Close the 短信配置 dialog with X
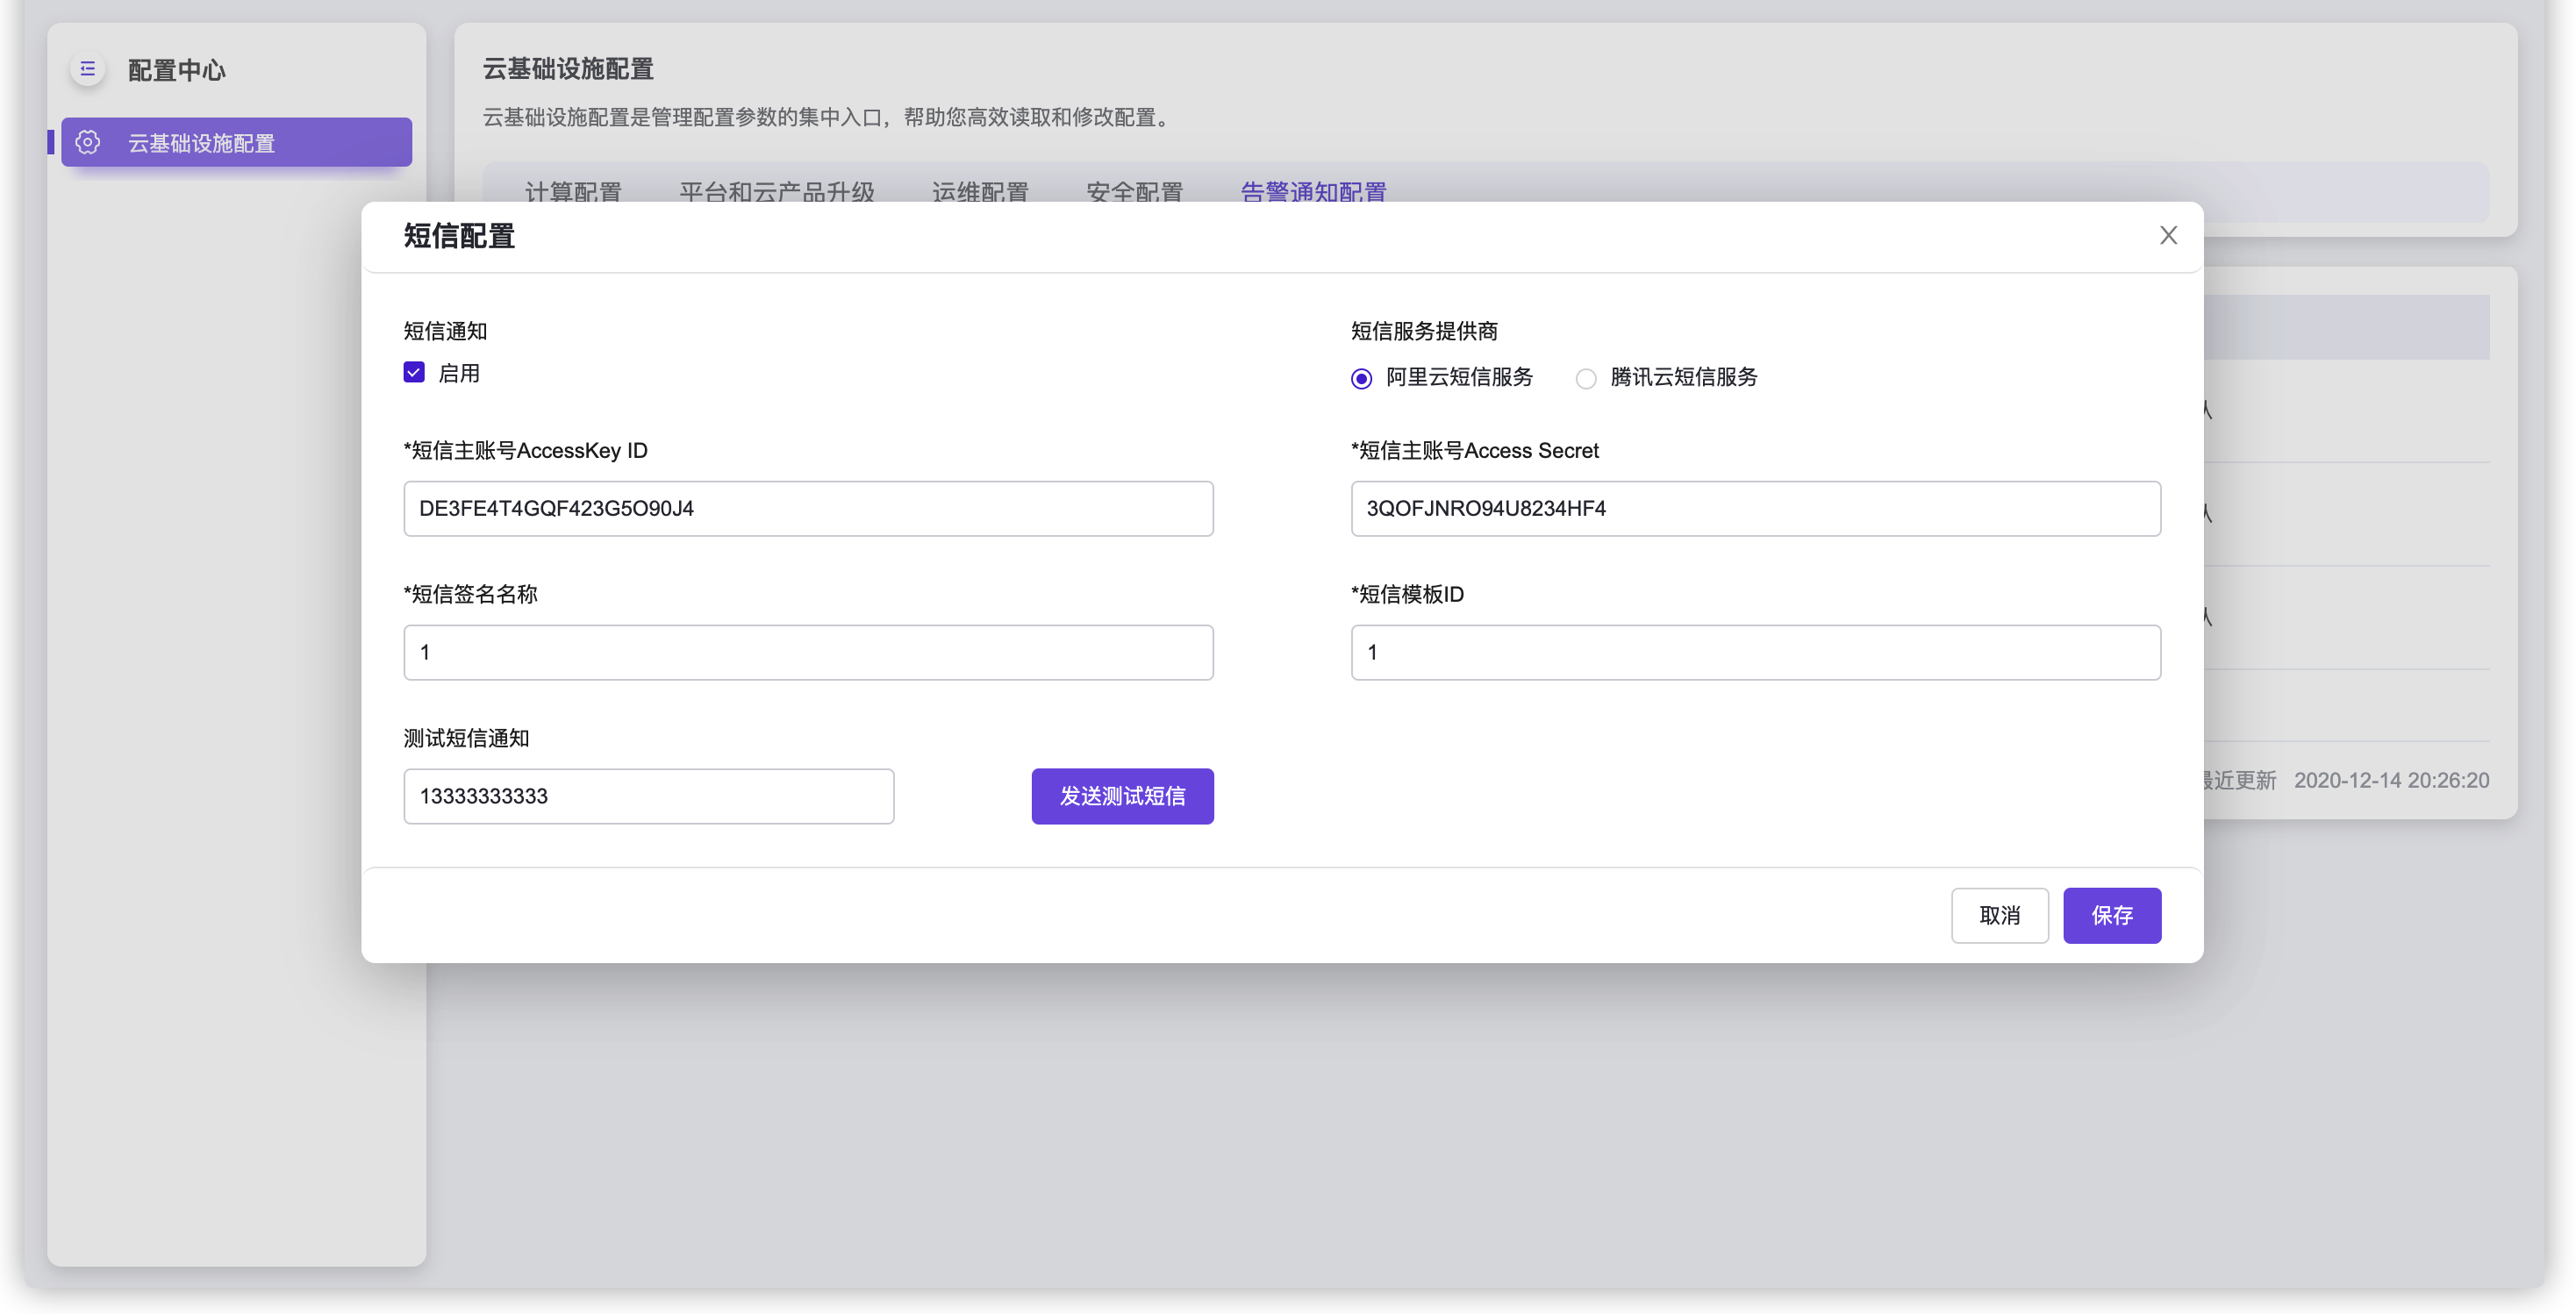 point(2168,235)
